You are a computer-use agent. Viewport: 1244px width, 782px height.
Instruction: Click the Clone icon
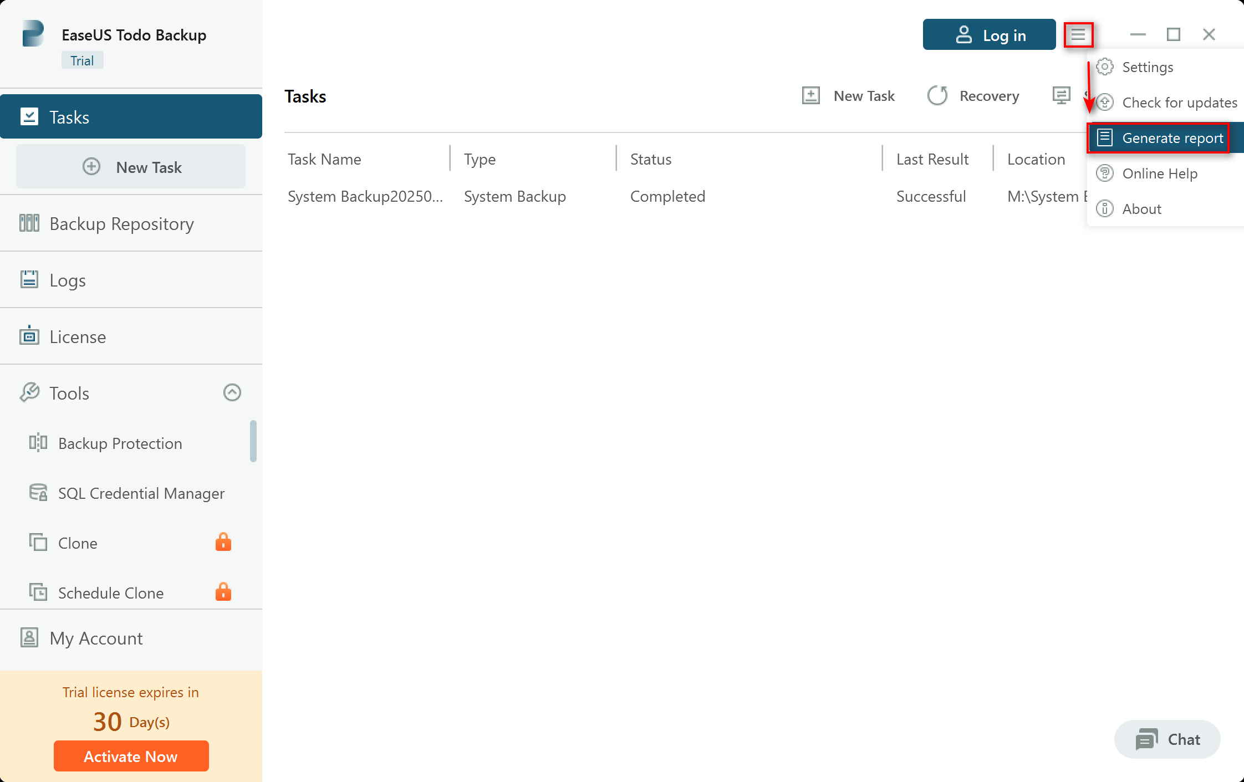38,542
